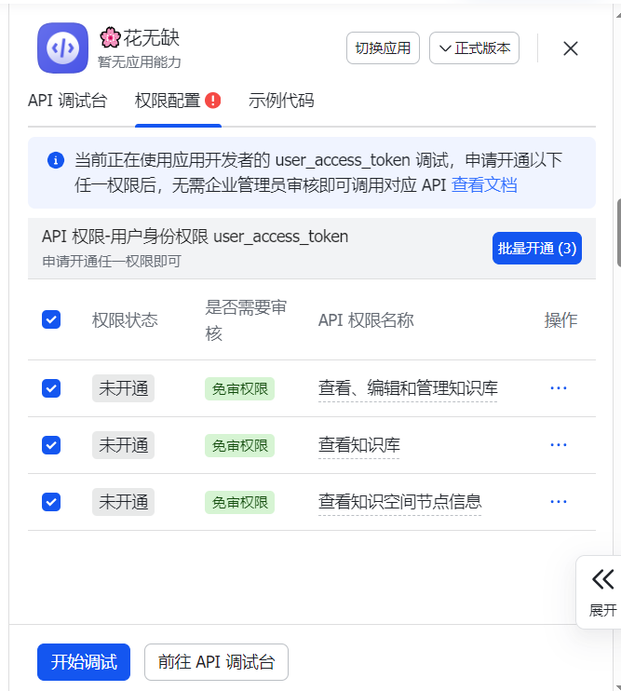Close the panel with the X icon
This screenshot has width=621, height=691.
coord(571,48)
